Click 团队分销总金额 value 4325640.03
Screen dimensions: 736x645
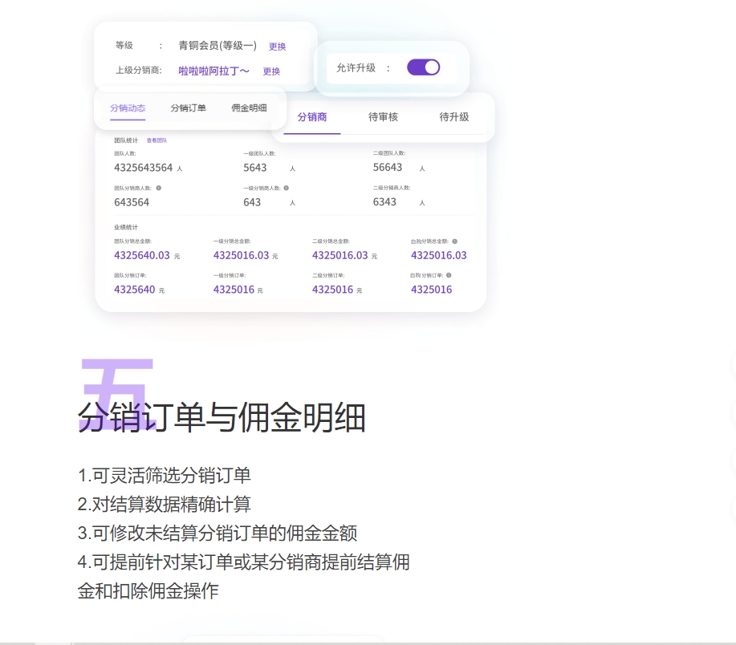pos(142,255)
